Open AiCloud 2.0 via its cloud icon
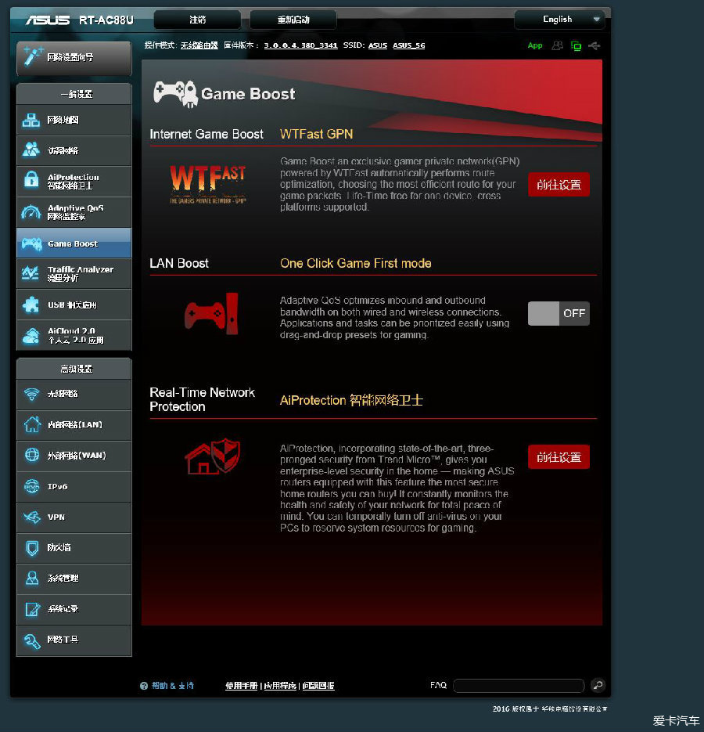Image resolution: width=704 pixels, height=732 pixels. [x=31, y=335]
